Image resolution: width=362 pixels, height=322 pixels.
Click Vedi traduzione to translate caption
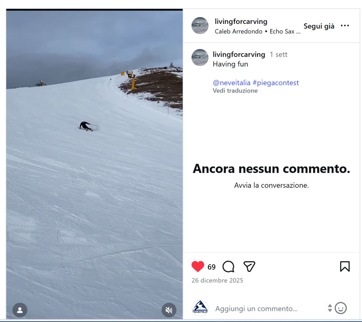coord(235,91)
